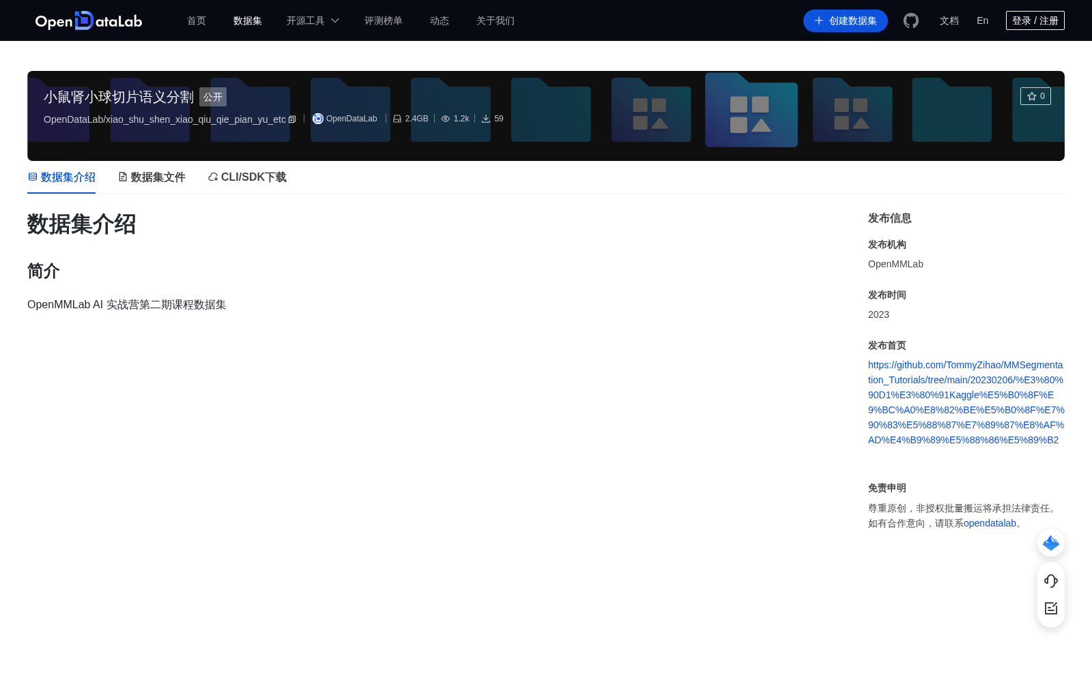Click the 2023 publish year text
This screenshot has width=1092, height=682.
(x=878, y=314)
